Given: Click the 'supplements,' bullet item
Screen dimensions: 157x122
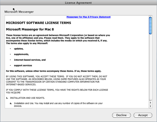Looking at the screenshot, I should (21, 54).
